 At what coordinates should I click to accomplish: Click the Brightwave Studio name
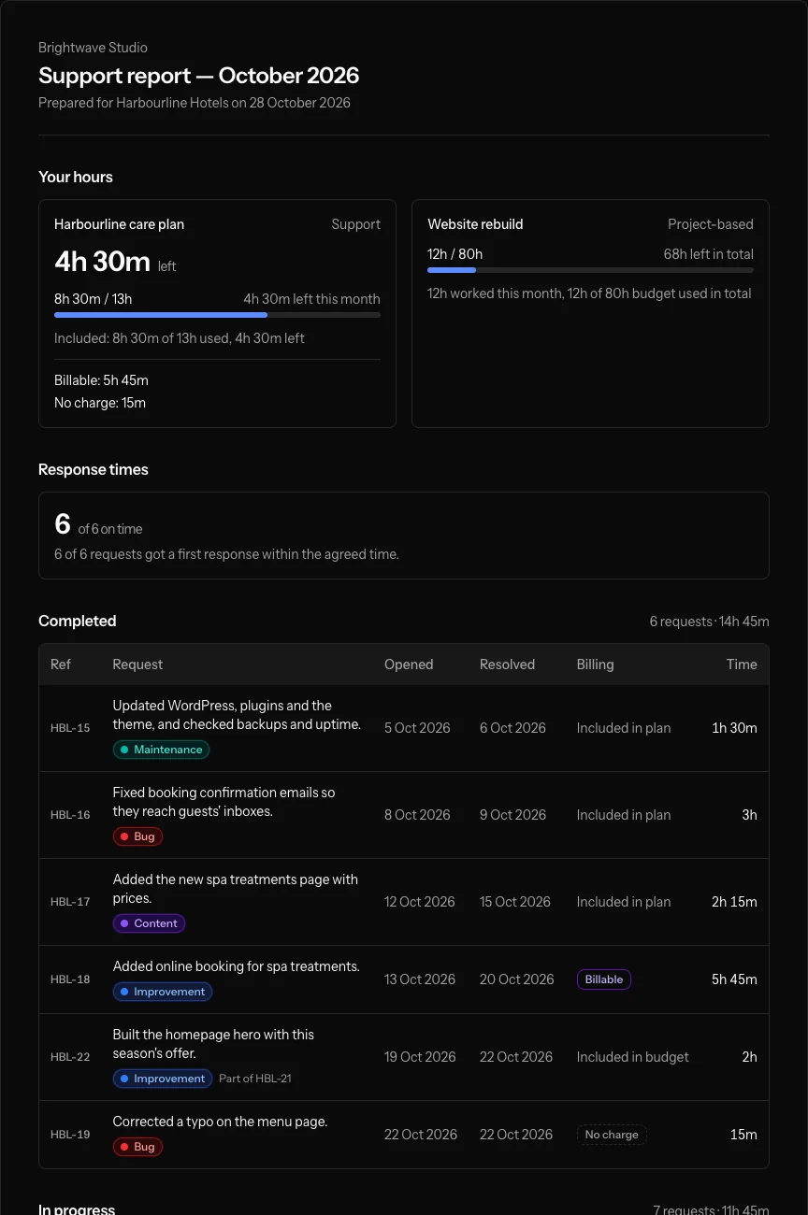(x=93, y=48)
